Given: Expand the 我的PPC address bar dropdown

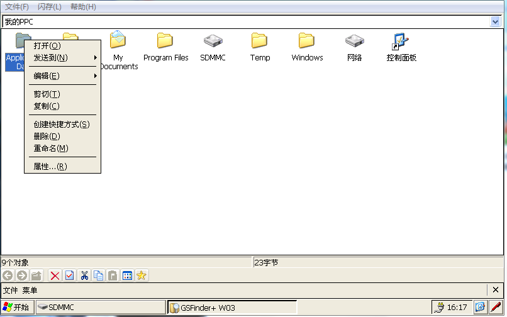Looking at the screenshot, I should click(495, 21).
